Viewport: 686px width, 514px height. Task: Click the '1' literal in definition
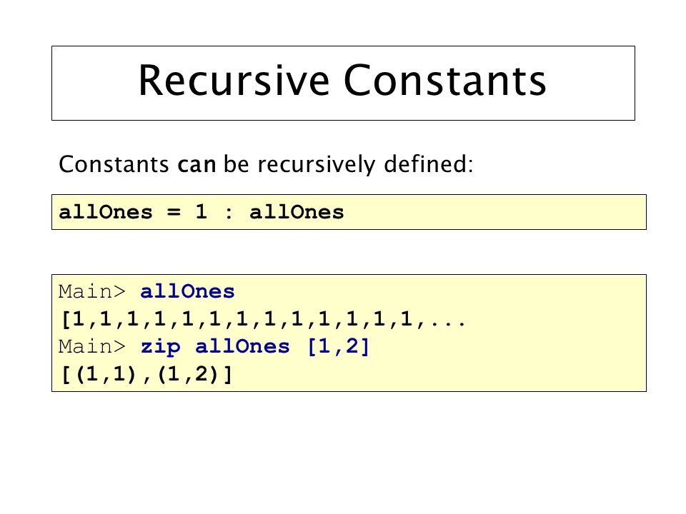coord(201,212)
